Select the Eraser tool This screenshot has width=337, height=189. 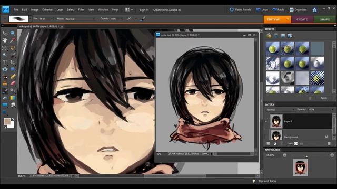[13, 83]
